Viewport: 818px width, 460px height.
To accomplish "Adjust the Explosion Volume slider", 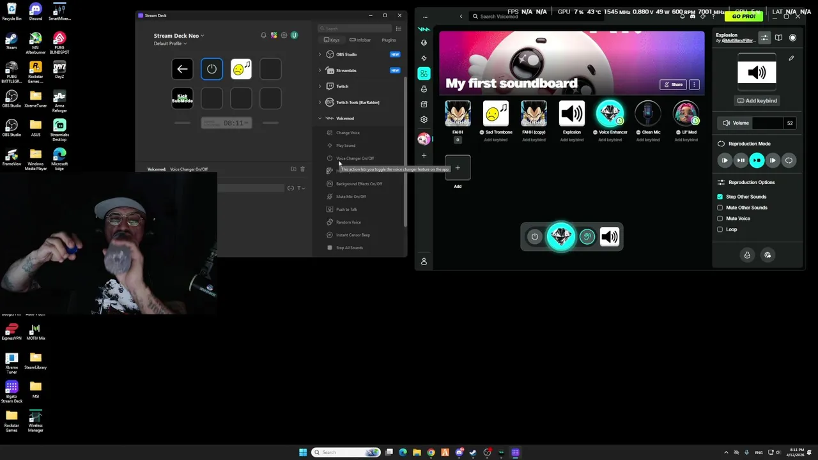I will tap(767, 123).
